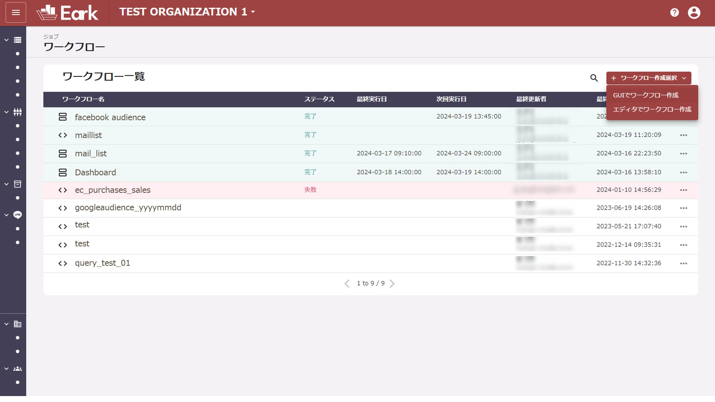Open the facebook audience workflow

pos(110,117)
